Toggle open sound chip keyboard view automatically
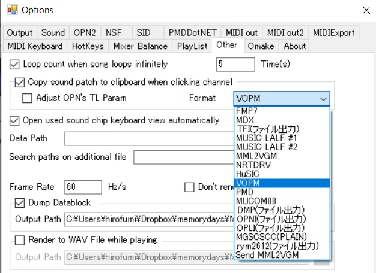 click(x=14, y=120)
